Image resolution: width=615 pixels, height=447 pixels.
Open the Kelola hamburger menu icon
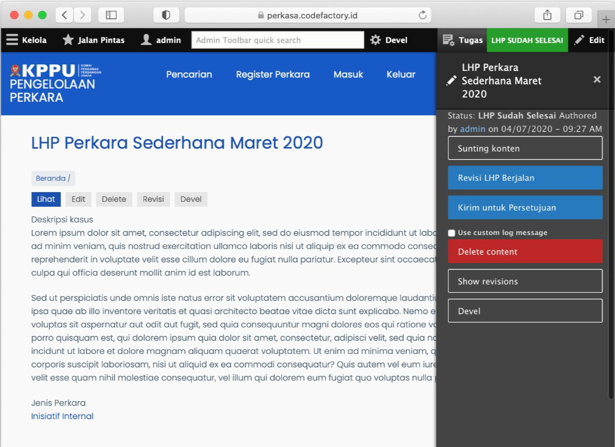pos(12,40)
